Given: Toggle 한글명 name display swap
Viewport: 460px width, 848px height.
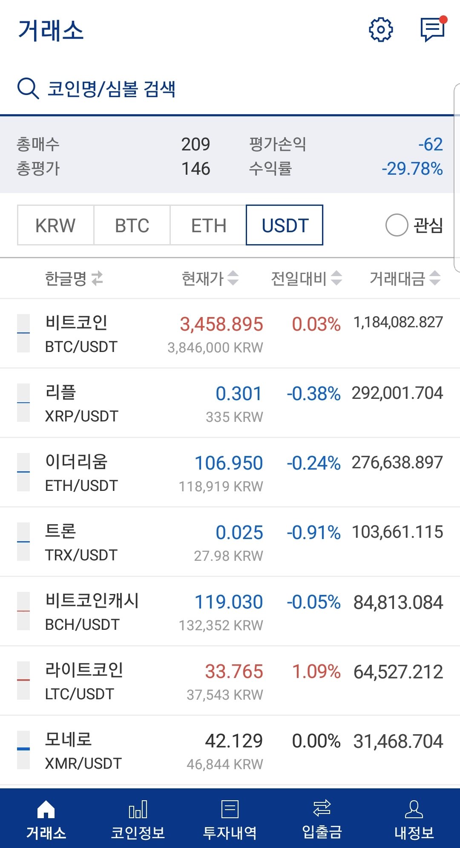Looking at the screenshot, I should tap(97, 278).
